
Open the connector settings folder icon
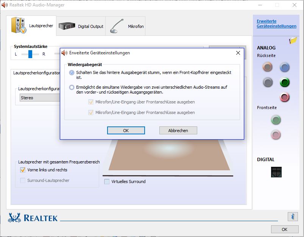293,40
